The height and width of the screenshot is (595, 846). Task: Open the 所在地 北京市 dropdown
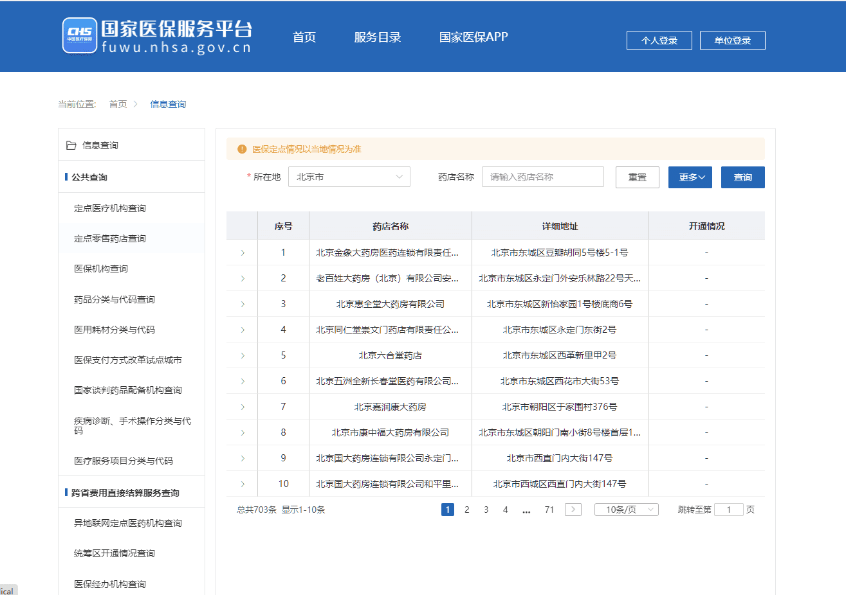point(349,177)
